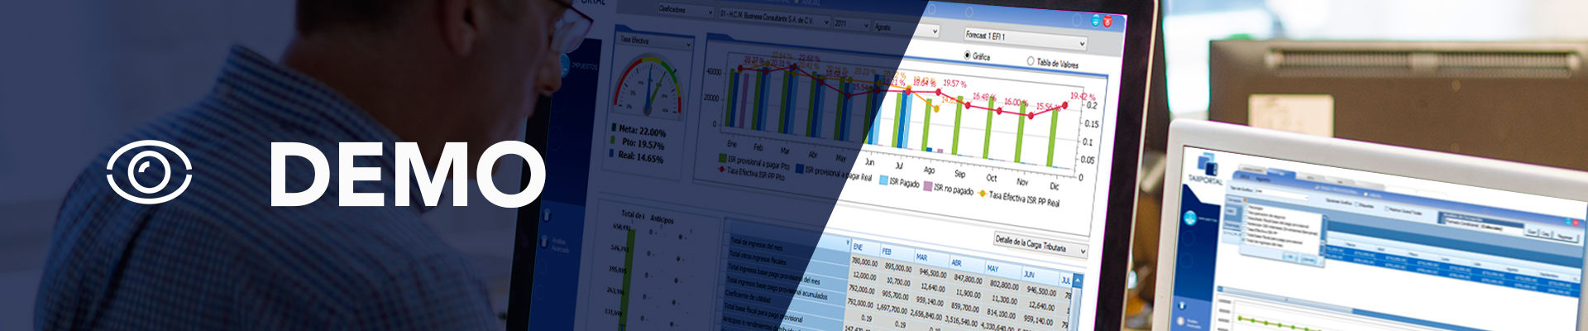Click the Tasa Efectiva gauge dial
Image resolution: width=1588 pixels, height=331 pixels.
pos(648,88)
